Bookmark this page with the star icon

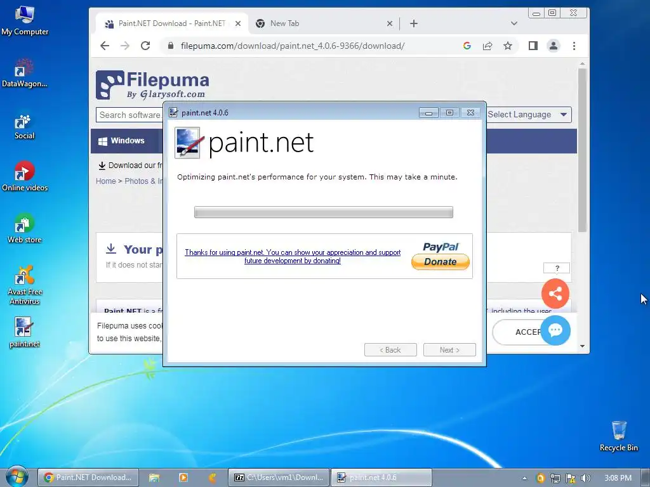click(507, 46)
